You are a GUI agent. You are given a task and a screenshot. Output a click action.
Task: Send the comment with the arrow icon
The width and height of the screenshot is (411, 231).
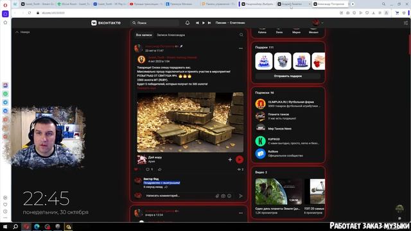click(x=241, y=196)
